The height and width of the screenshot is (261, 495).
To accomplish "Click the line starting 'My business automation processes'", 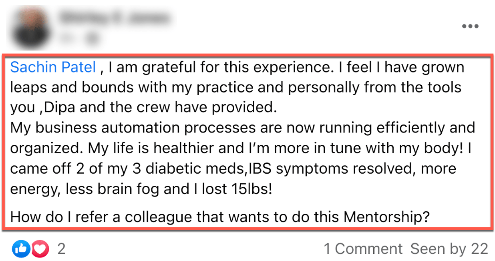I will [x=243, y=128].
